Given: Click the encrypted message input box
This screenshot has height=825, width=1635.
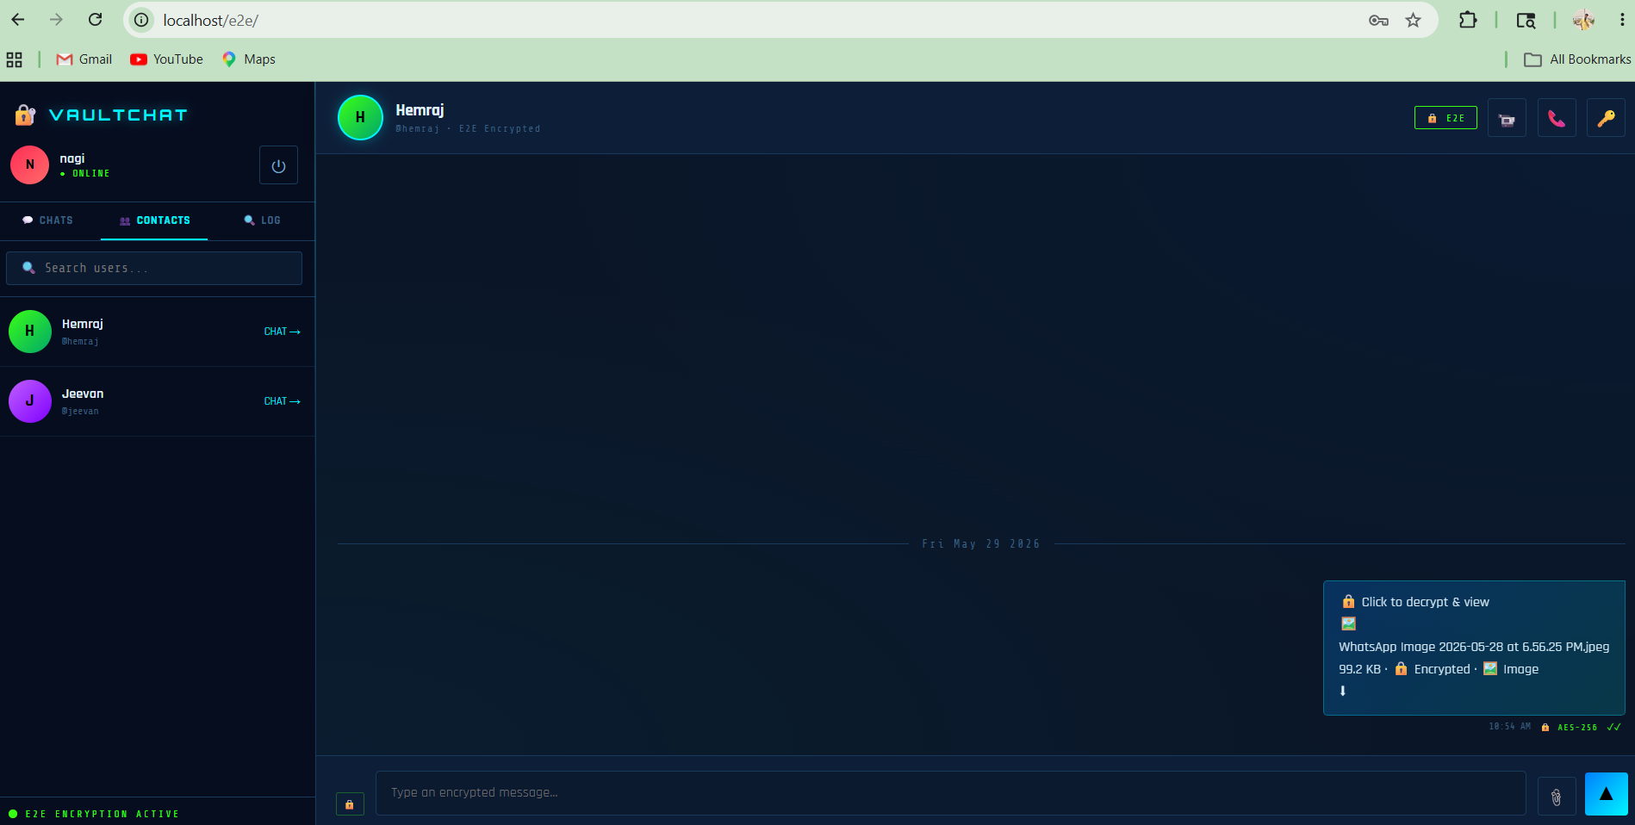Looking at the screenshot, I should coord(950,793).
